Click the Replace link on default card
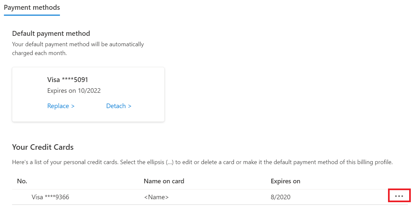 tap(58, 106)
